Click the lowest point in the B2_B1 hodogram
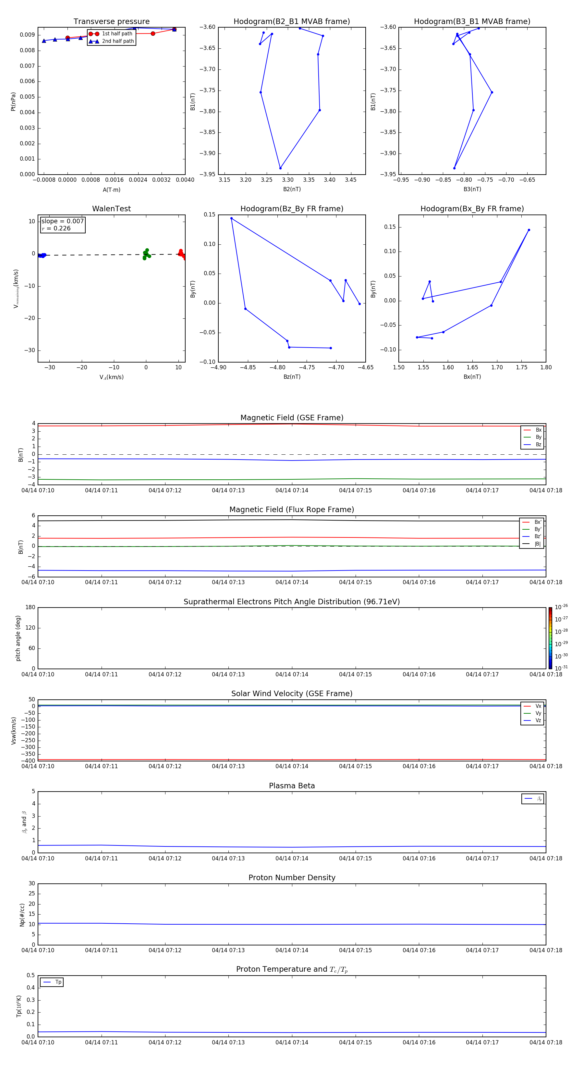Screen dimensions: 584x1071 (280, 168)
